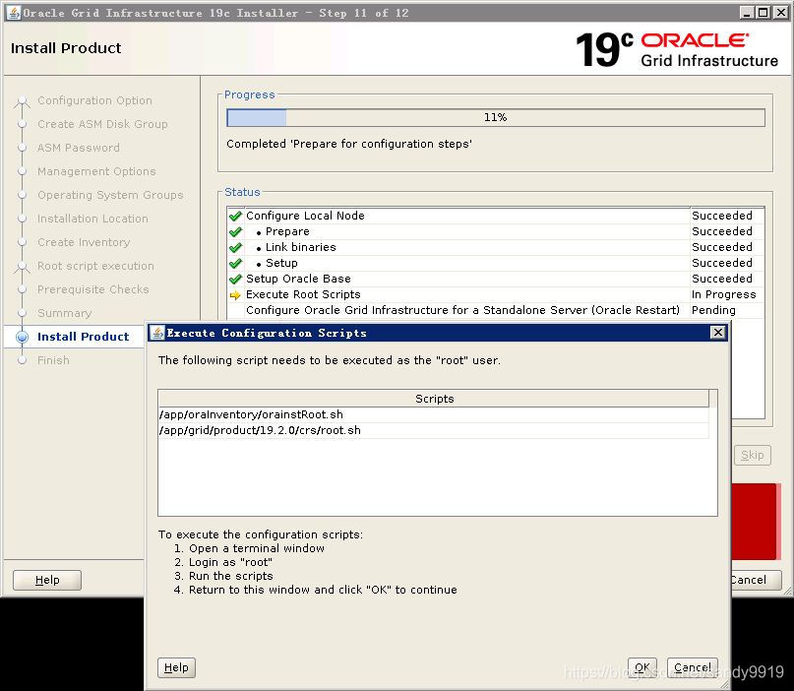The image size is (794, 691).
Task: Click the green check beside Prepare
Action: (235, 231)
